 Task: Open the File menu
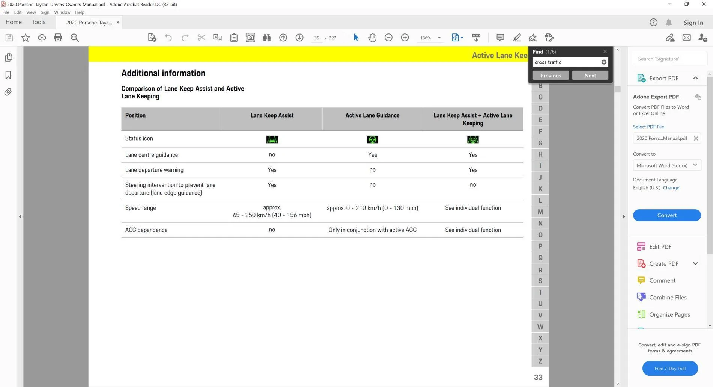pyautogui.click(x=6, y=12)
